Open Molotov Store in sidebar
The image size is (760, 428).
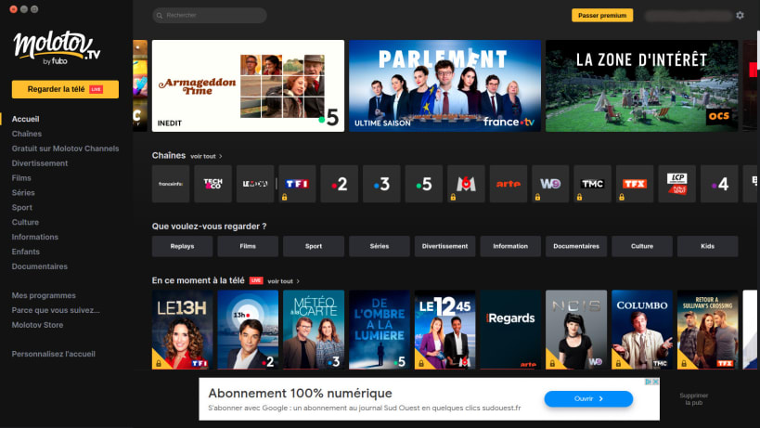37,325
